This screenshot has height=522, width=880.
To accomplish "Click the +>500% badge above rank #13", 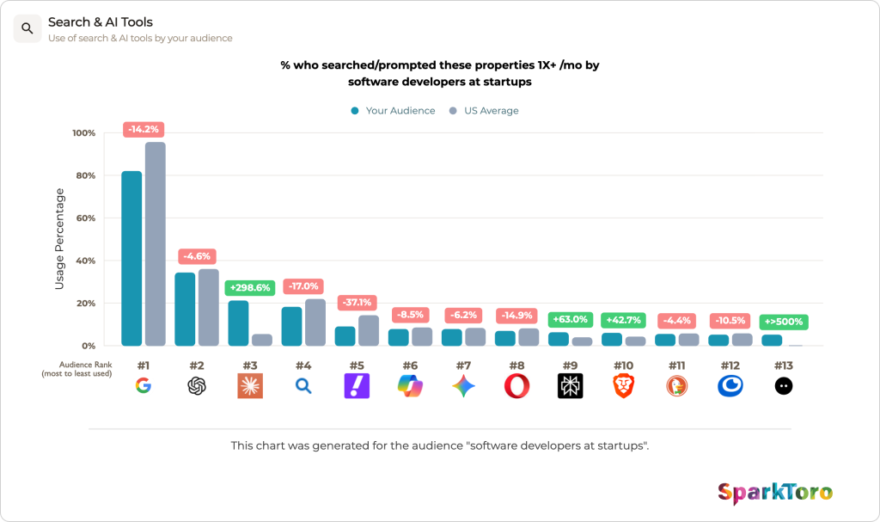I will (784, 322).
